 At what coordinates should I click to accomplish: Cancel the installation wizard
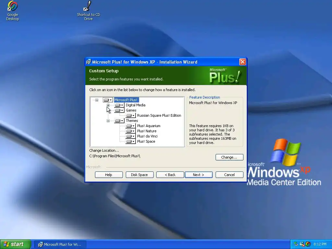tap(229, 175)
